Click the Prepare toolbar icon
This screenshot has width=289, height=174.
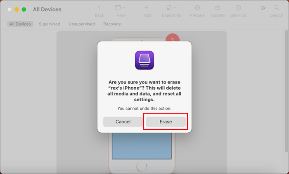pos(197,7)
